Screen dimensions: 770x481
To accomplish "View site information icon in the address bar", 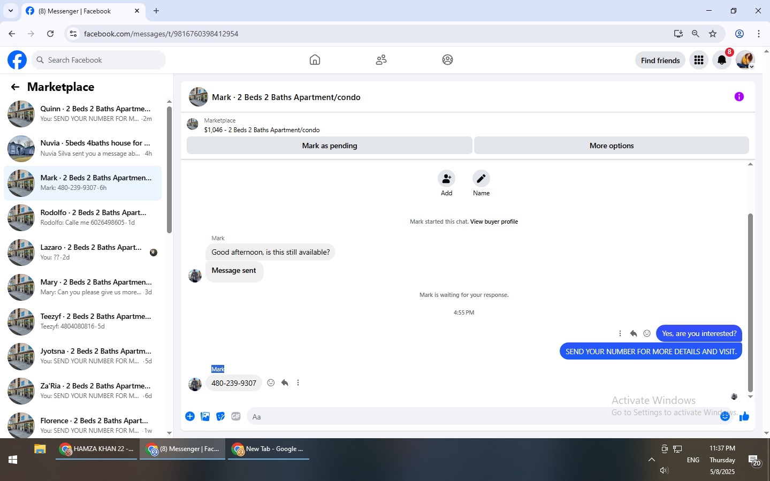I will [x=73, y=34].
